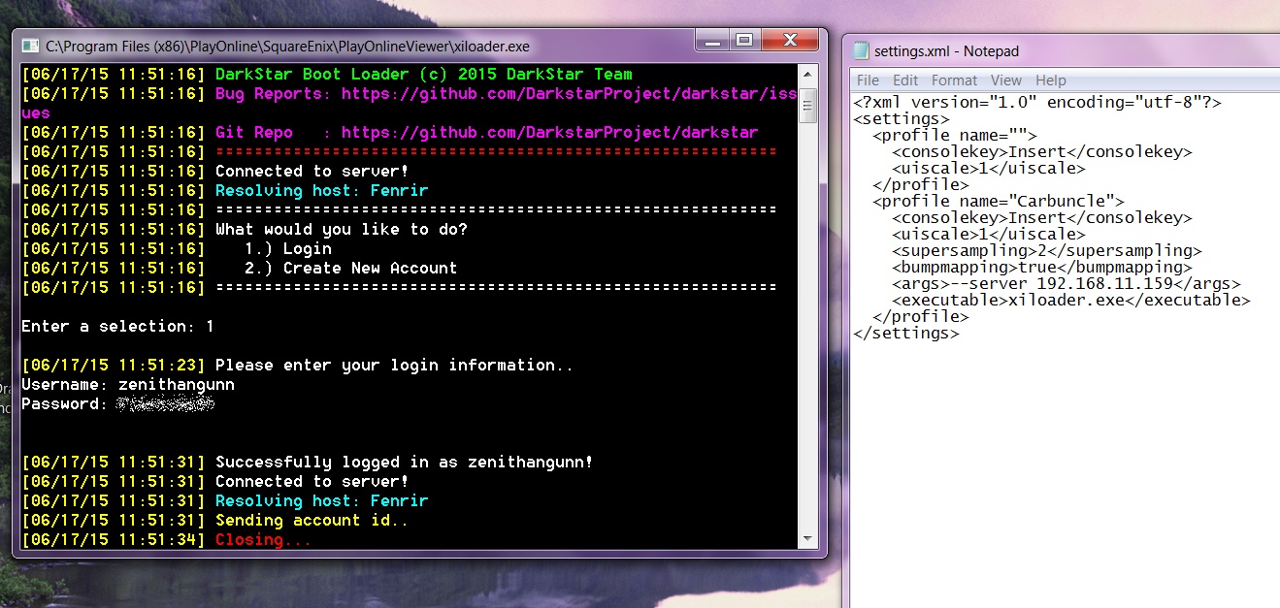
Task: Click the executable xiloader.exe line in Notepad
Action: click(x=1070, y=301)
